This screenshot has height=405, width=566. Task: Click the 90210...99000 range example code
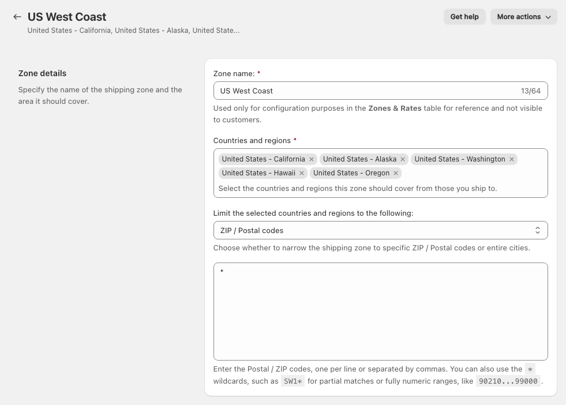coord(508,381)
